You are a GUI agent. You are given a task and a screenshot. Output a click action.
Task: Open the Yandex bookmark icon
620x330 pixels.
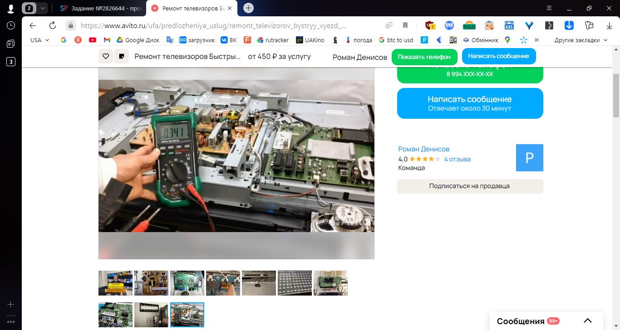(78, 40)
